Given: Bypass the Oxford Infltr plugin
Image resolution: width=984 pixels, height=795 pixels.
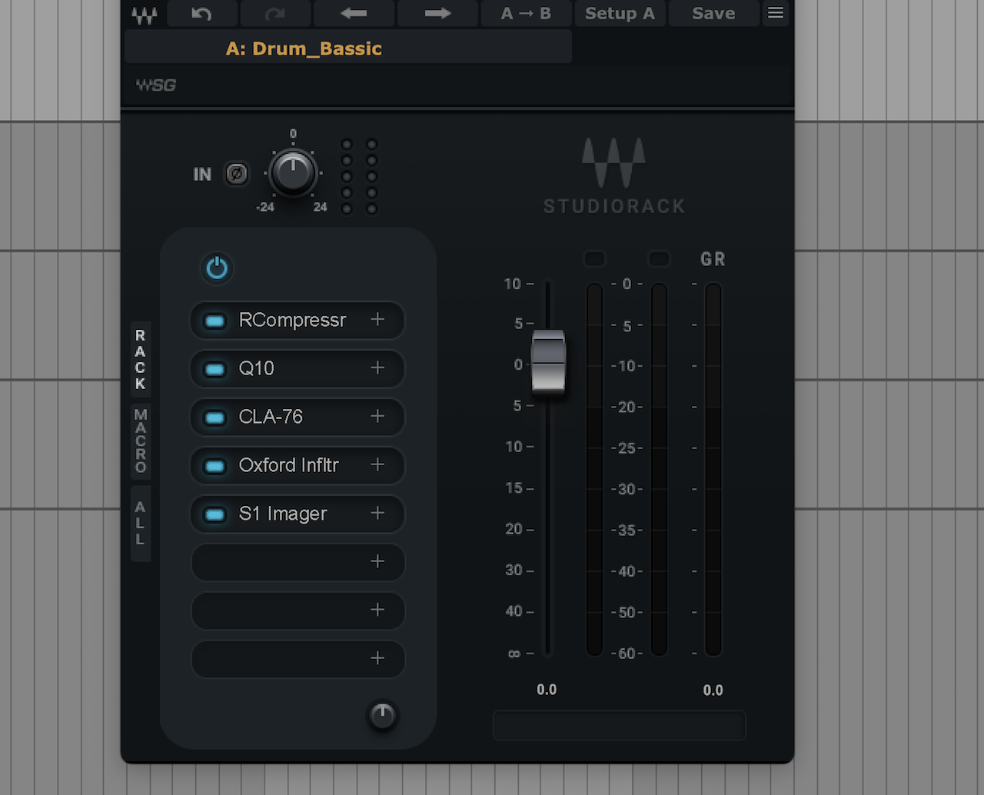Looking at the screenshot, I should (214, 466).
